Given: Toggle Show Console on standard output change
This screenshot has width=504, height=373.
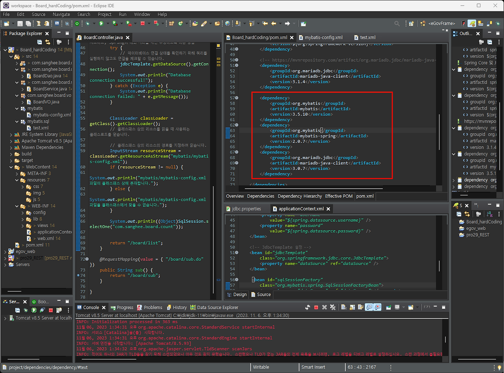Looking at the screenshot, I should (x=369, y=307).
